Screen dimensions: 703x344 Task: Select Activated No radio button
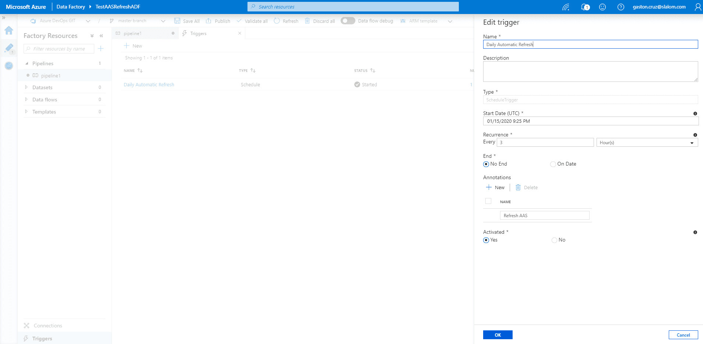click(x=554, y=240)
